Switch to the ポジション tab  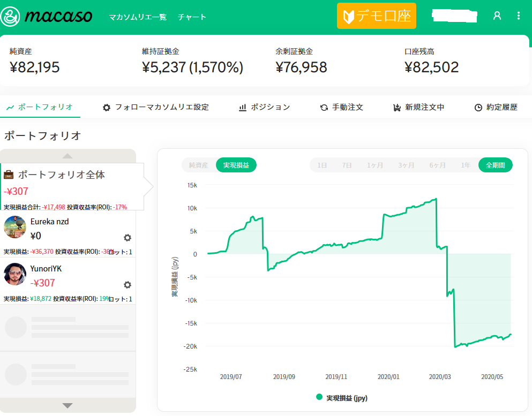click(x=265, y=107)
